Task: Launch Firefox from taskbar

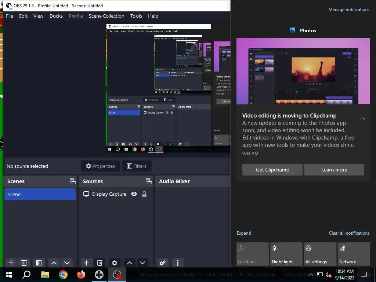Action: click(x=81, y=275)
